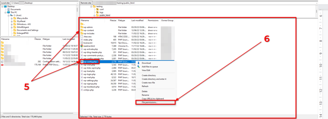Click the C: (Acer) drive icon

coord(12,15)
